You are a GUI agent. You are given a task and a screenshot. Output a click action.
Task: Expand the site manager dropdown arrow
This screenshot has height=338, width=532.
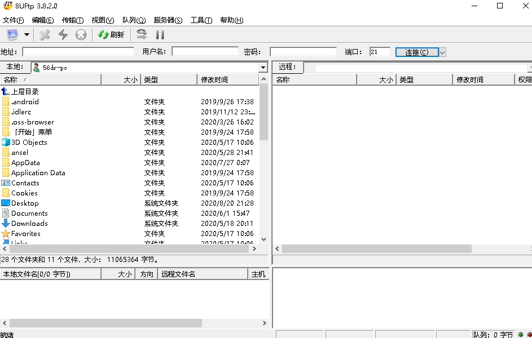tap(27, 34)
